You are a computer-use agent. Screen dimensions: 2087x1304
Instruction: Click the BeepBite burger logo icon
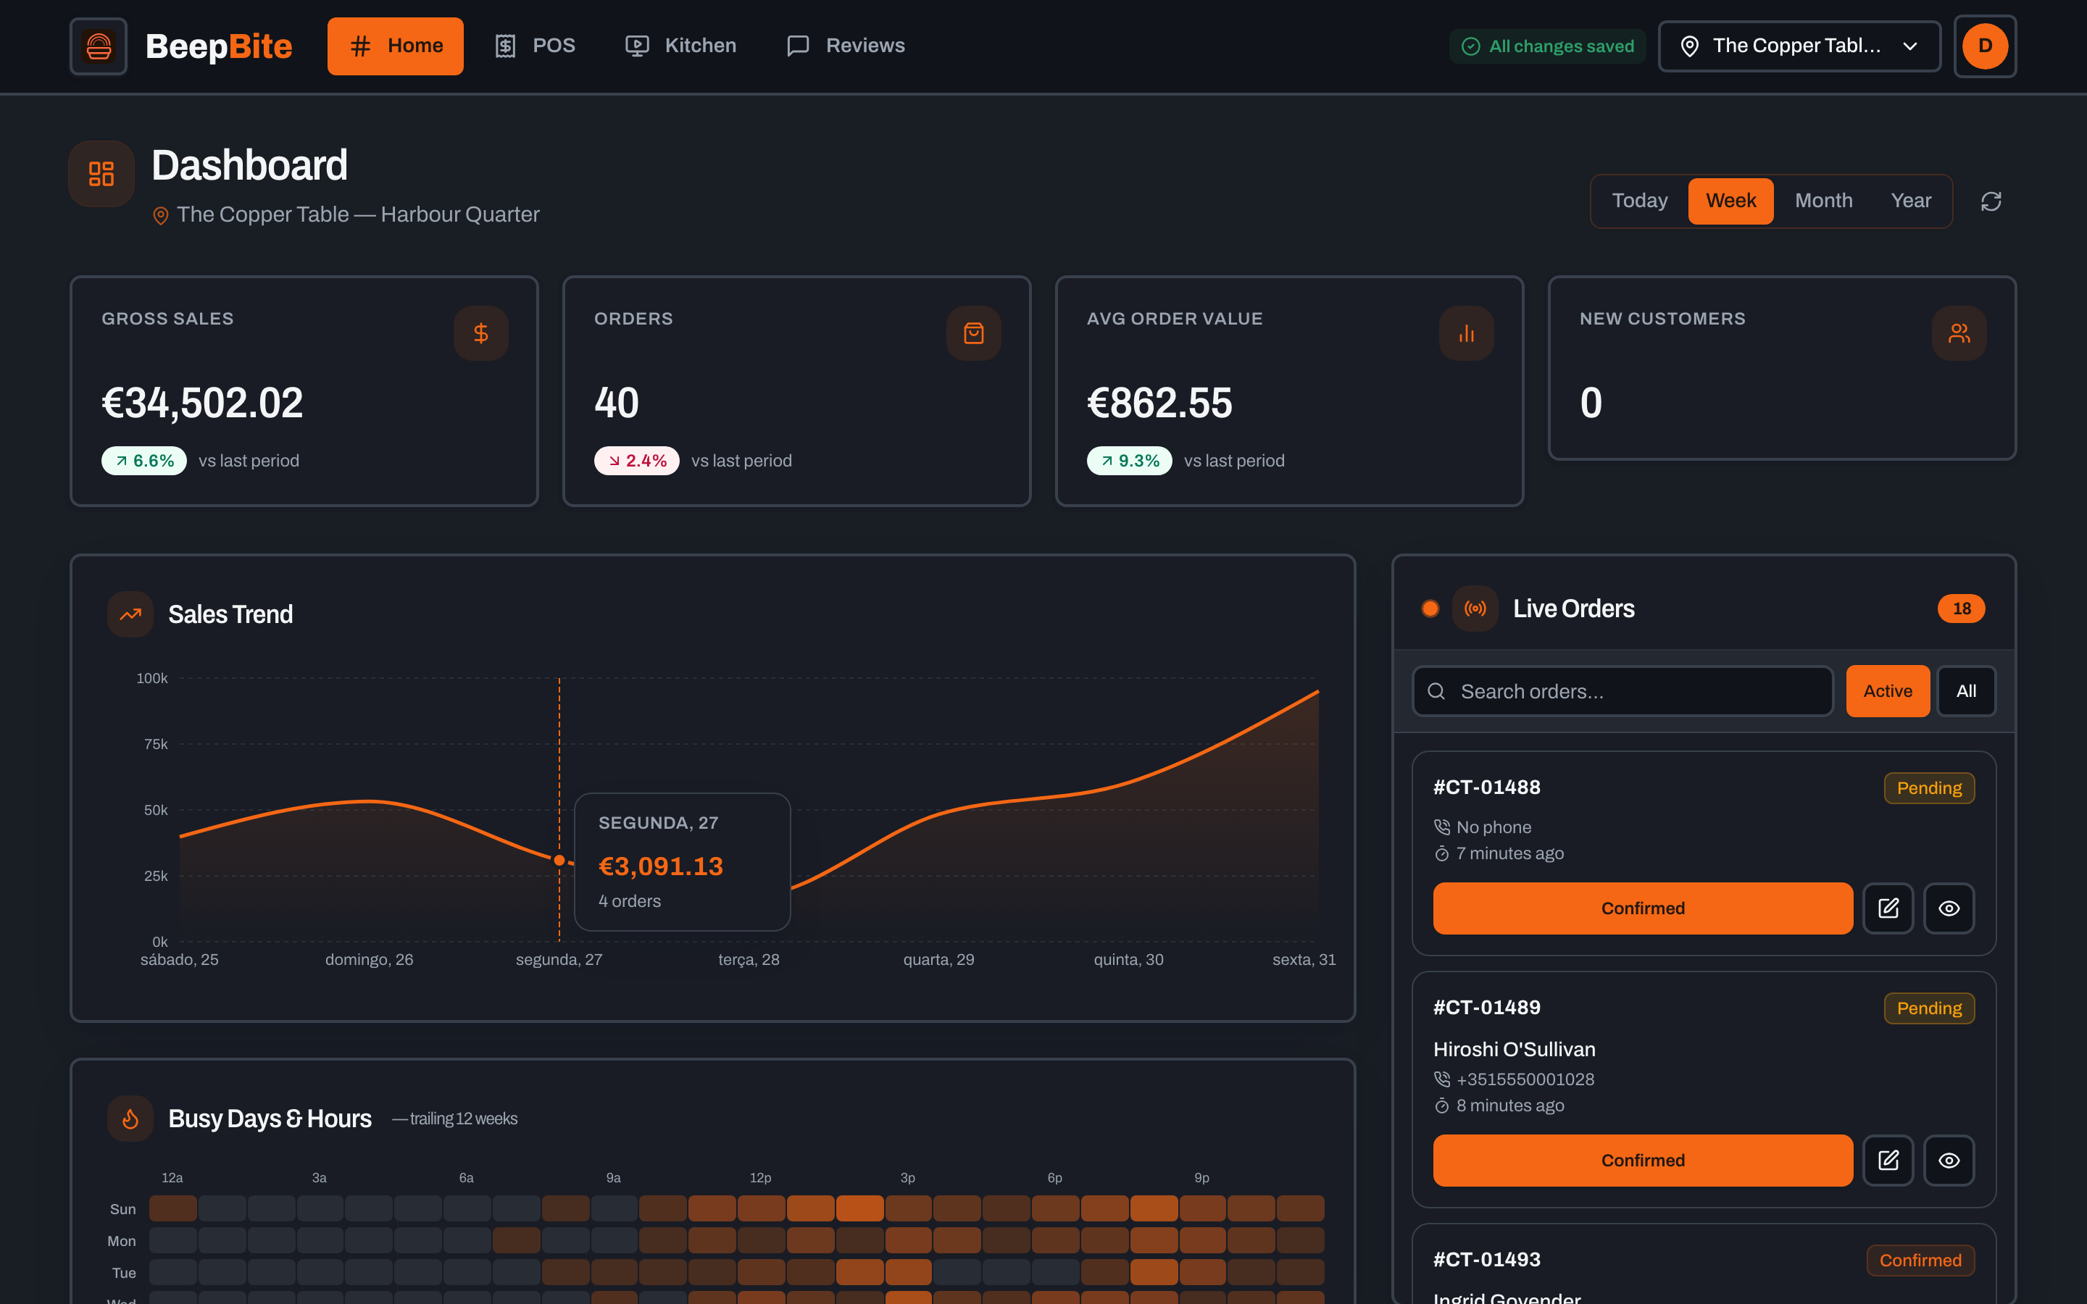pyautogui.click(x=99, y=46)
